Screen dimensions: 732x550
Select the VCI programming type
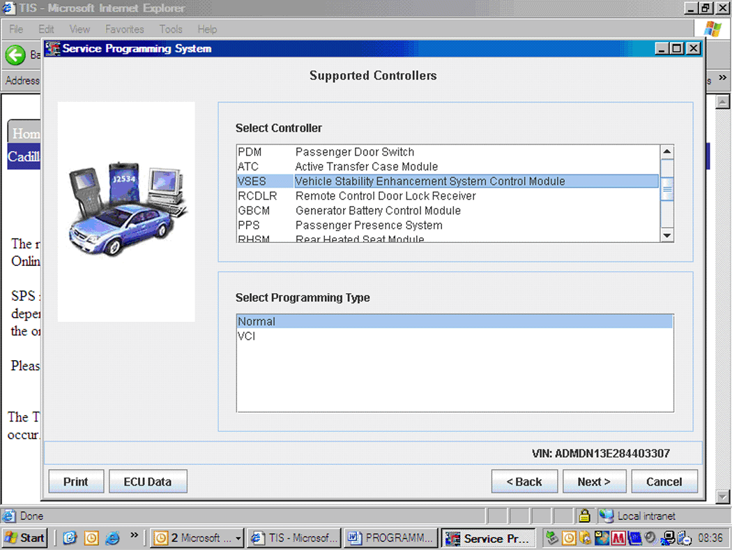click(247, 336)
